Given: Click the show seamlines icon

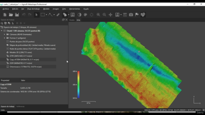Looking at the screenshot, I should click(x=117, y=15).
